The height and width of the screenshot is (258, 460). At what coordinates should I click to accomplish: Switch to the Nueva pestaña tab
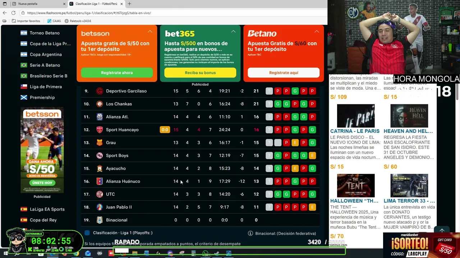click(x=38, y=4)
